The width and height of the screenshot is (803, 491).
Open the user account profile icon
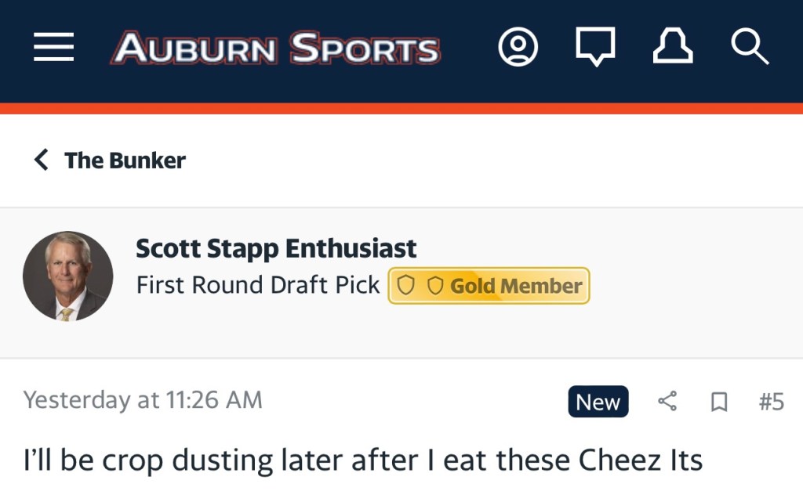tap(518, 48)
